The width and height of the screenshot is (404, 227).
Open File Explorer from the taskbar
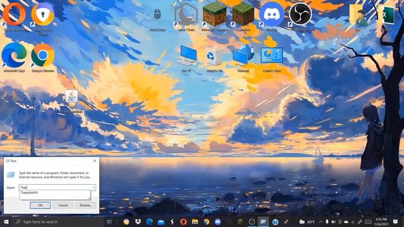click(195, 221)
